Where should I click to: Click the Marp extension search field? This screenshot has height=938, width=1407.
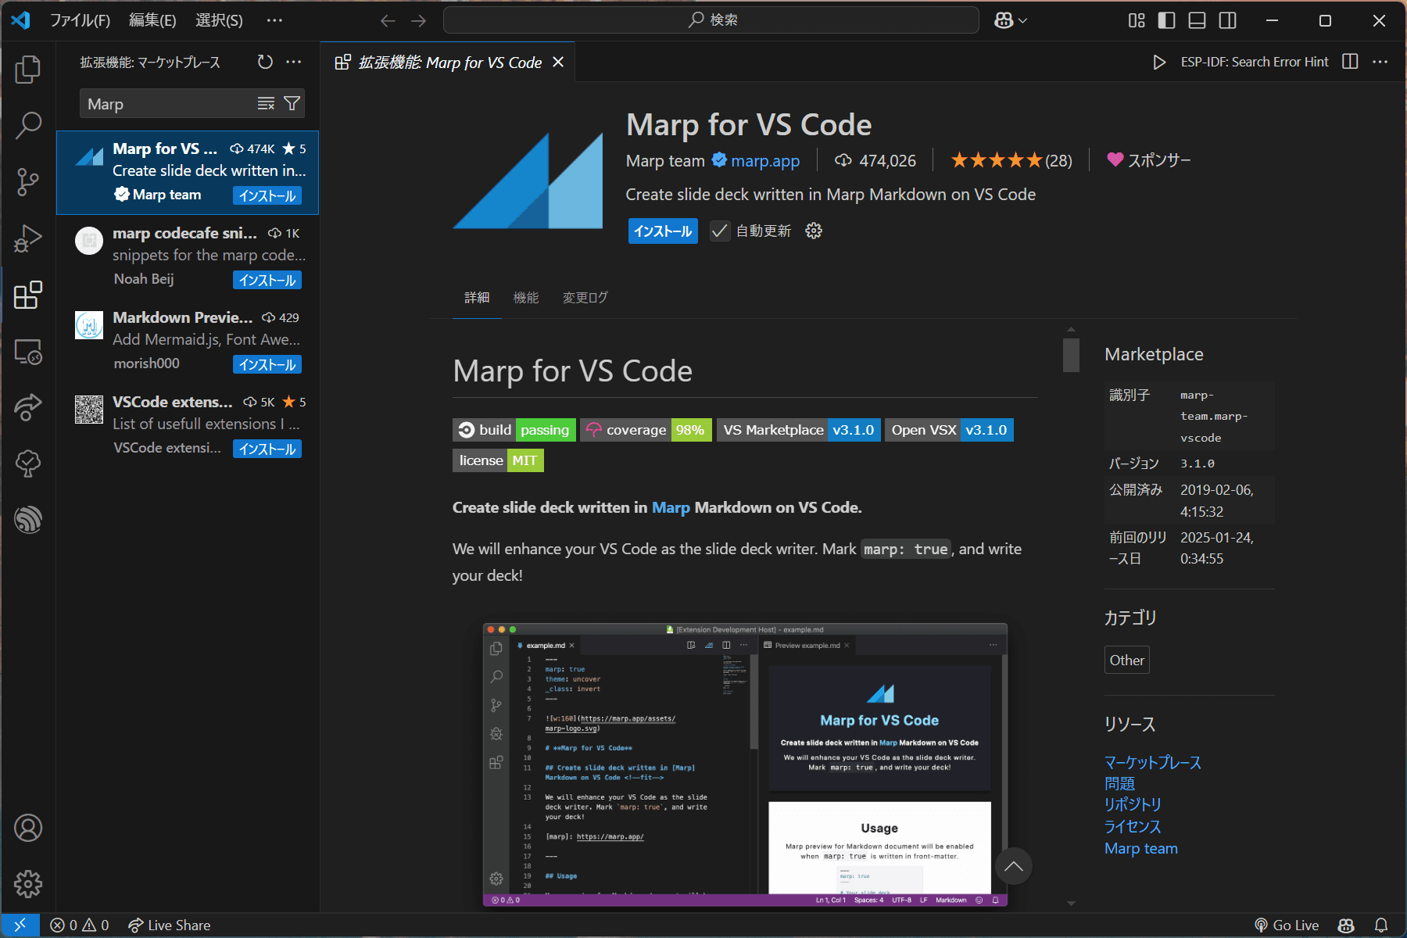pyautogui.click(x=168, y=104)
